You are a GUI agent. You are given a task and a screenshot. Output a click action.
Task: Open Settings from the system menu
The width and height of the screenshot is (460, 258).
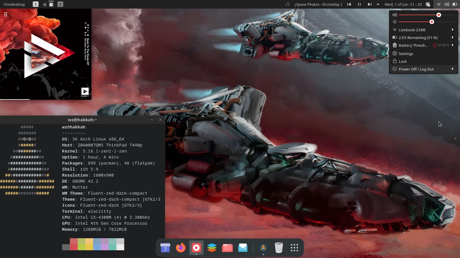(406, 54)
